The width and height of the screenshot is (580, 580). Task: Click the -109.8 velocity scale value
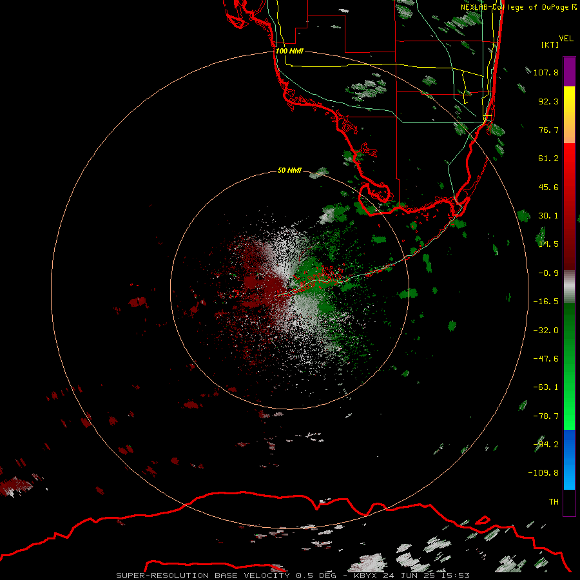[543, 473]
